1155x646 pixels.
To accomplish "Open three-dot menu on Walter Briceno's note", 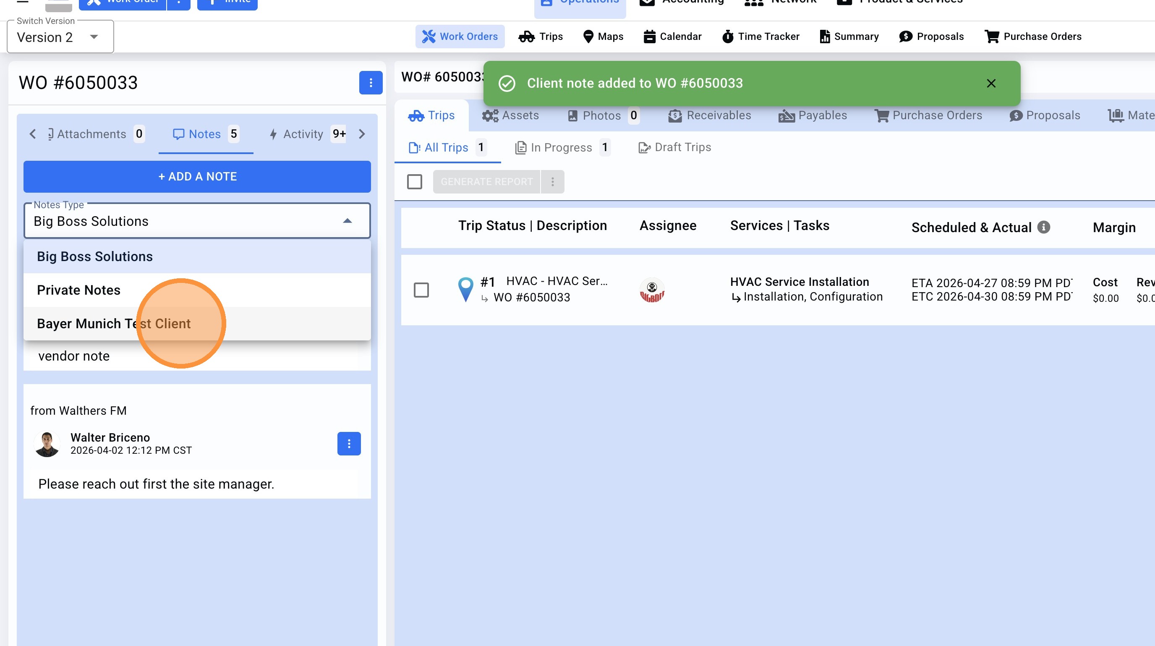I will (x=349, y=443).
